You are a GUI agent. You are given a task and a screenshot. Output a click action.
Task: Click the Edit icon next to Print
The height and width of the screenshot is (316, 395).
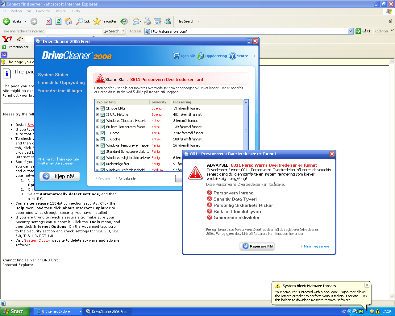coord(158,21)
